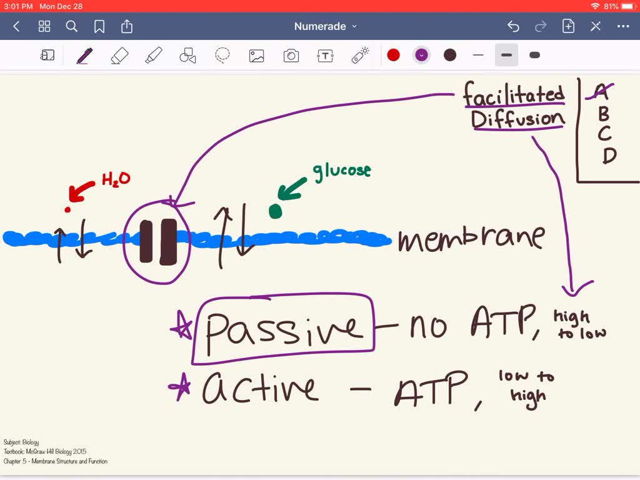This screenshot has height=480, width=640.
Task: Activate the Lasso selection tool
Action: pyautogui.click(x=222, y=55)
